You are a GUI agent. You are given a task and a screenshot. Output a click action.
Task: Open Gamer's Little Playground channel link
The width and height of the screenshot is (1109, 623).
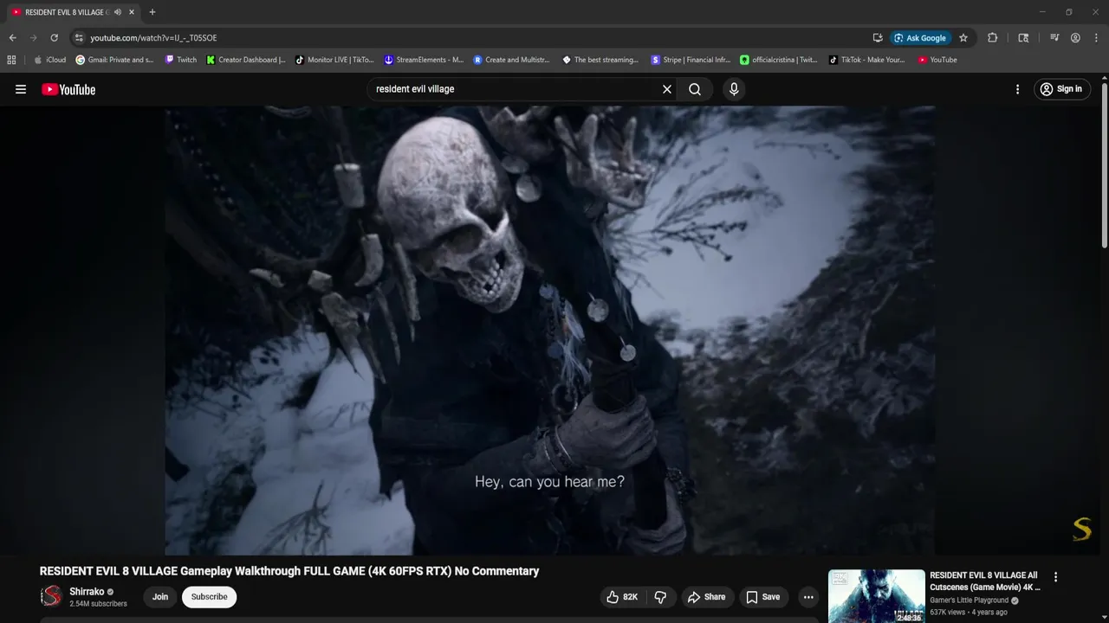click(969, 601)
